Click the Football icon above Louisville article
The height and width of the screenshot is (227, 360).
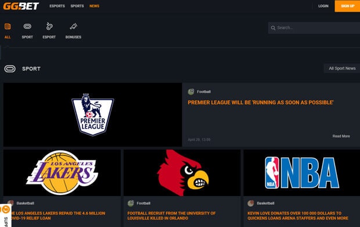tap(131, 203)
